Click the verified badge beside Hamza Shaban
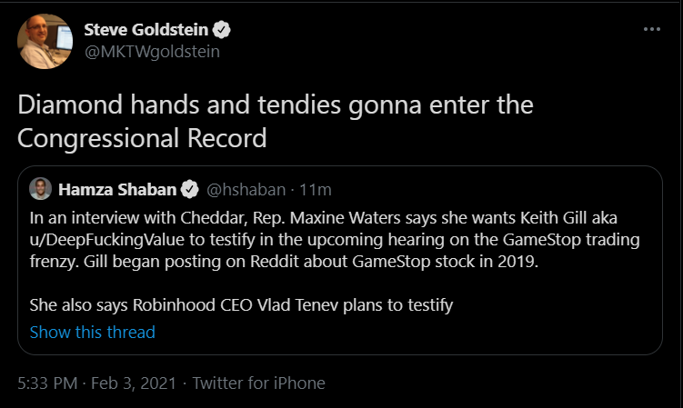Screen dimensions: 683x408 click(x=190, y=190)
